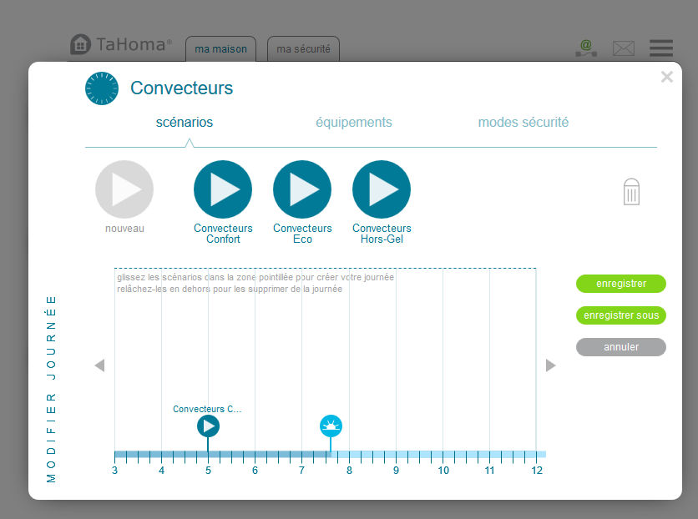Select the Convecteurs Confort scenario icon
This screenshot has height=519, width=698.
[223, 189]
